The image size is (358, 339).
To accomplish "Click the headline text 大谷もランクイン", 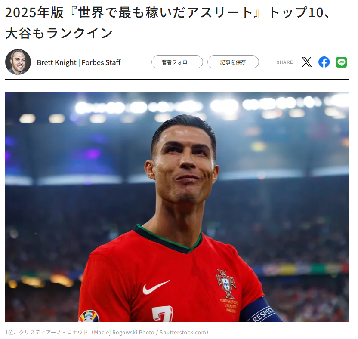I will pos(59,33).
